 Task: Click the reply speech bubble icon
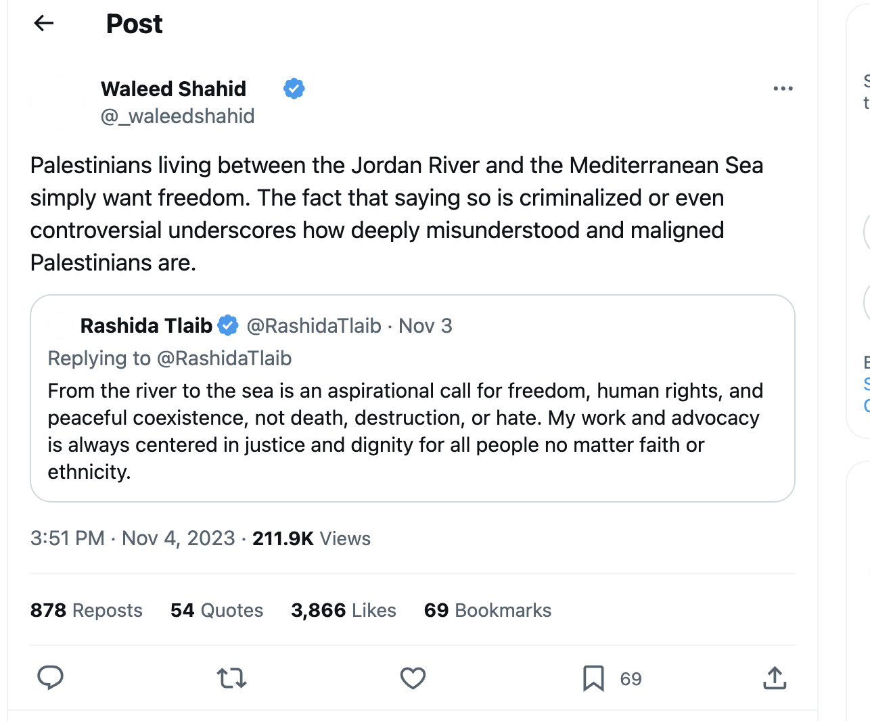(x=50, y=678)
